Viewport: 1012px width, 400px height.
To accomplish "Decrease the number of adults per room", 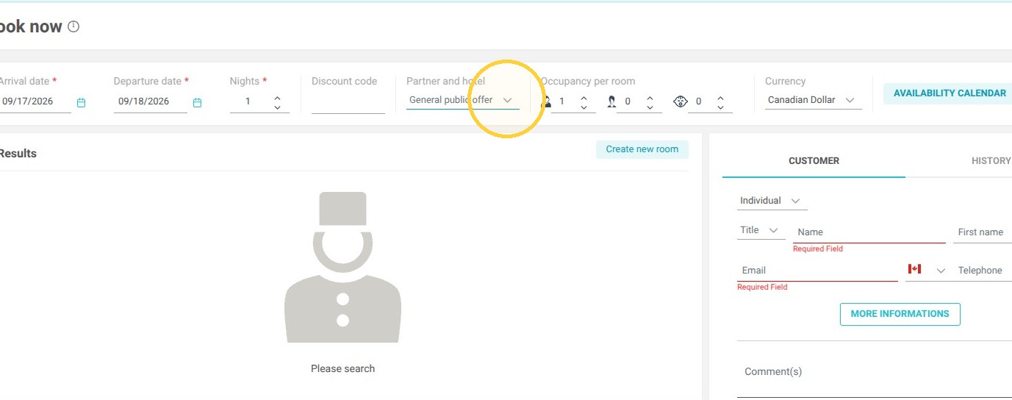I will pyautogui.click(x=584, y=107).
